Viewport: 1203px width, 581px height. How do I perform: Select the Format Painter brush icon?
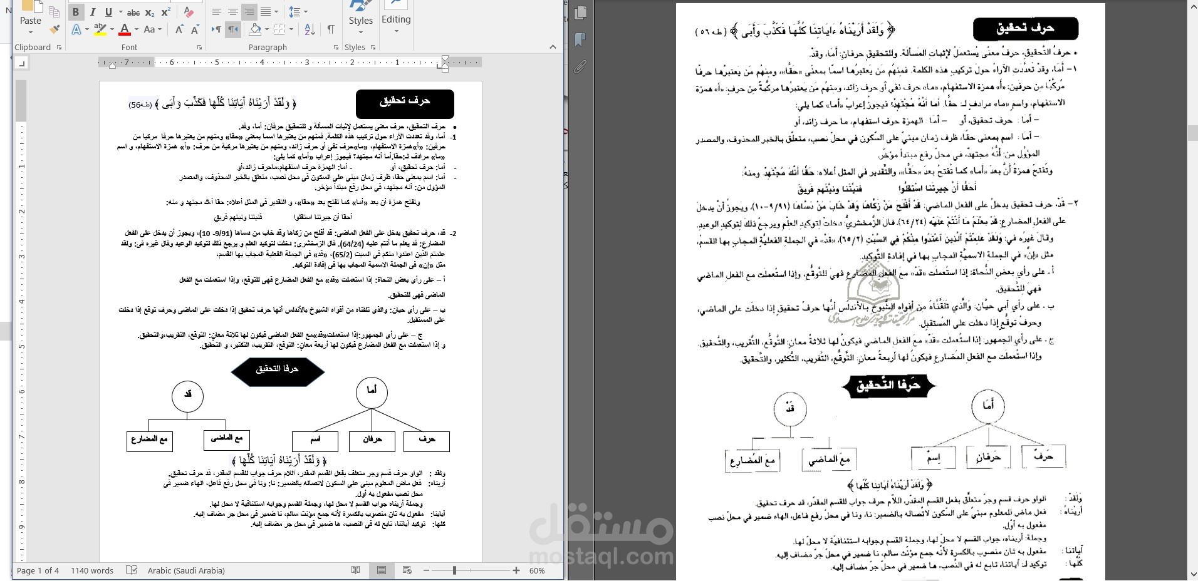[55, 29]
